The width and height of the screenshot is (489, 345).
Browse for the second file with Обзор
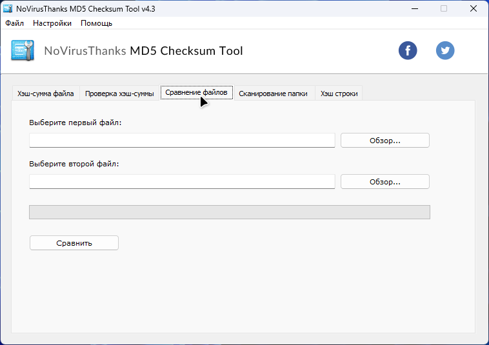pos(385,181)
